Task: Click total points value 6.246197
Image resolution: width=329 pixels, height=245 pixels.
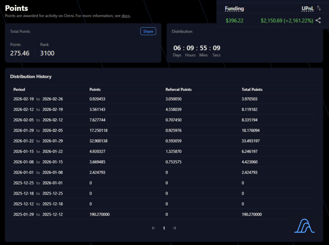Action: click(x=249, y=151)
